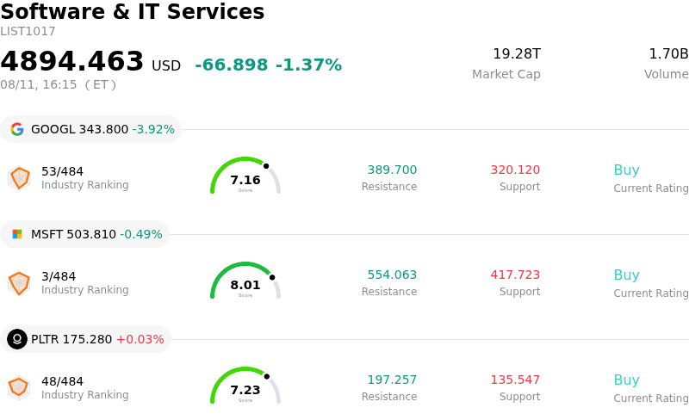Open the PLTR 175.280 ticker pill

click(85, 339)
